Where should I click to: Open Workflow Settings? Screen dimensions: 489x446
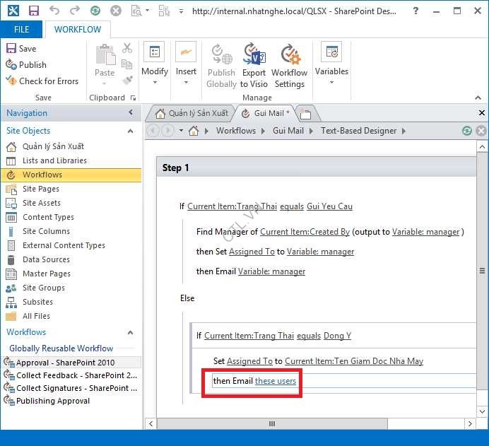(289, 65)
